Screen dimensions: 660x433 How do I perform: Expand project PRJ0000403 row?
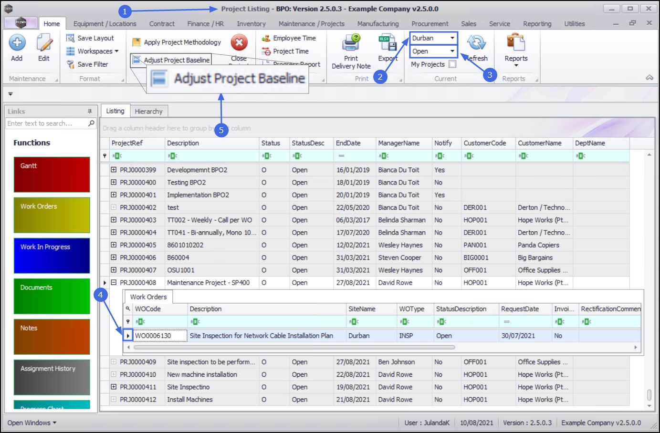[114, 220]
